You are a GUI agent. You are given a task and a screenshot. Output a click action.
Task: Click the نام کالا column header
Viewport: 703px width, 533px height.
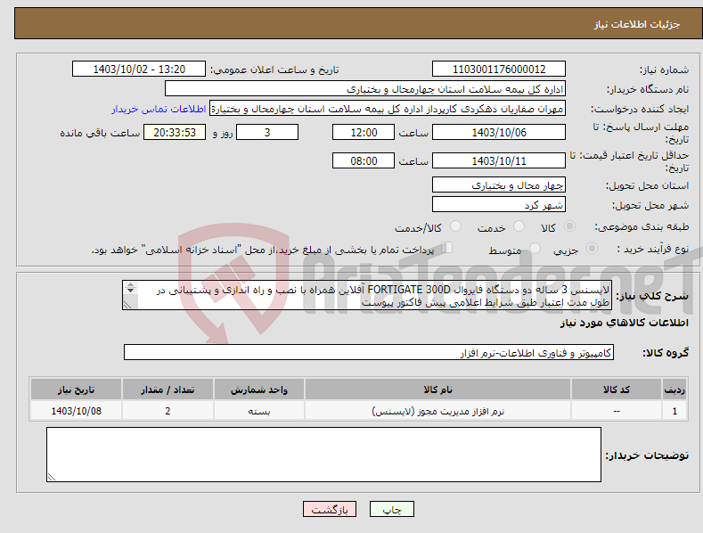[438, 389]
